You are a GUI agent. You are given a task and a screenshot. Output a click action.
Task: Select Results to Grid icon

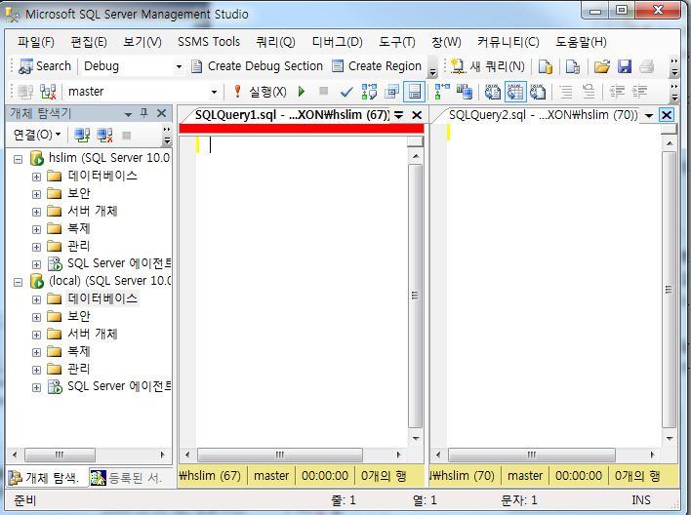(515, 92)
